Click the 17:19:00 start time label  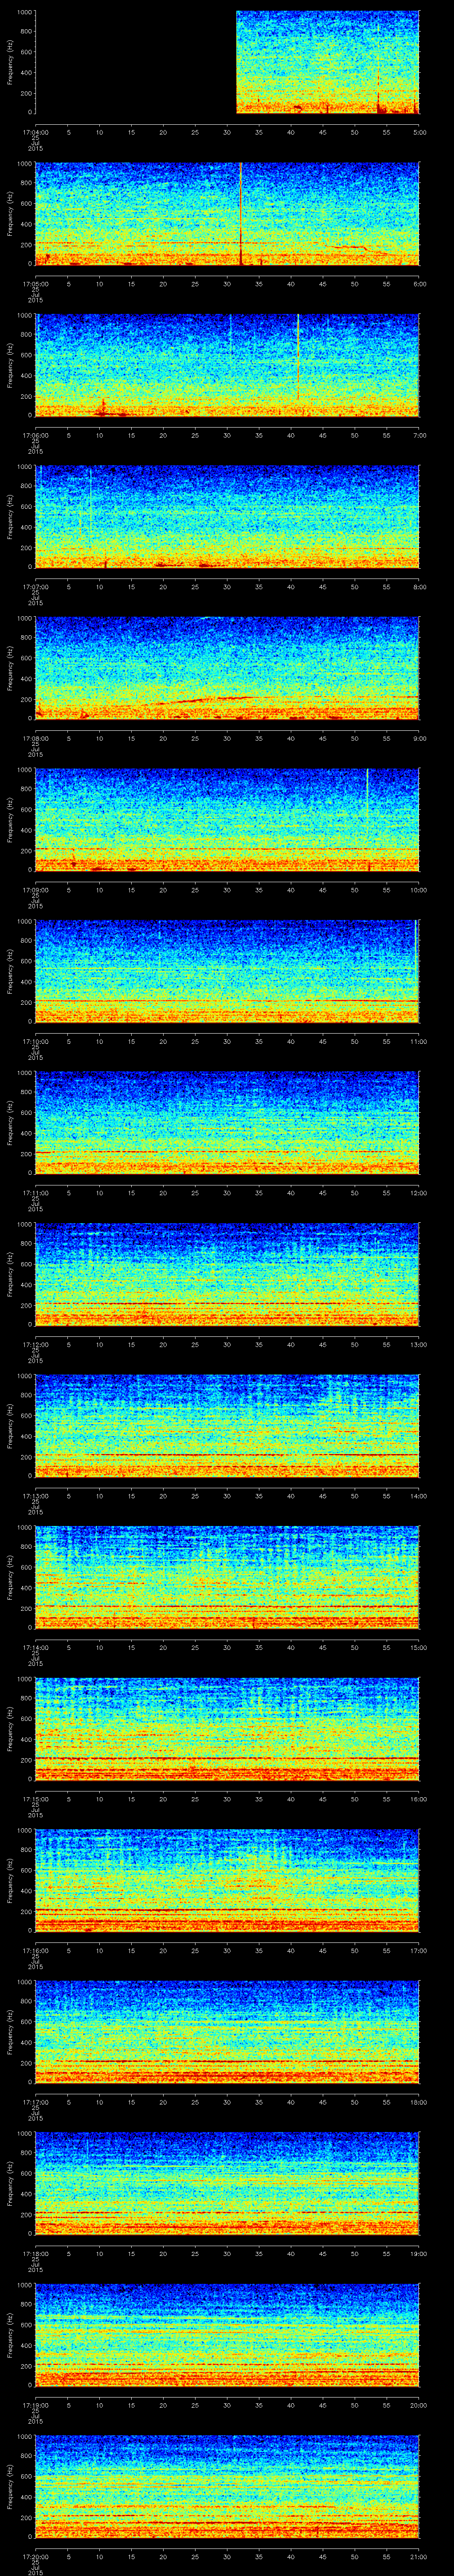(x=35, y=2404)
